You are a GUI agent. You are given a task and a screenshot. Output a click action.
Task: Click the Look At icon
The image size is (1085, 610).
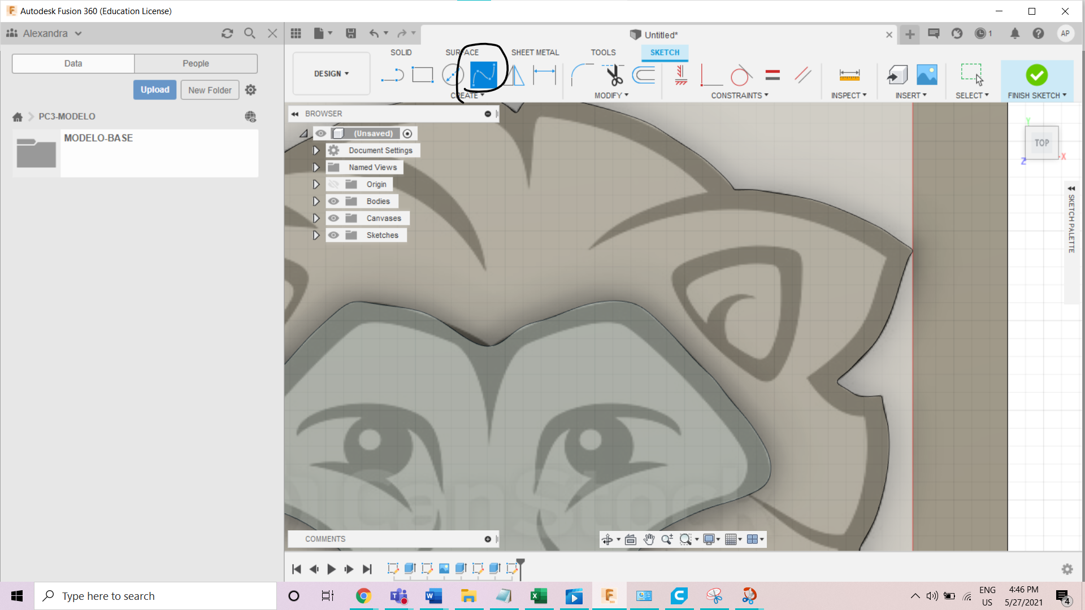click(631, 539)
